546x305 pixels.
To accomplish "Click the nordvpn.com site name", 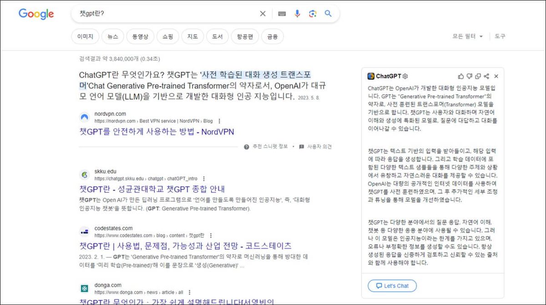I will point(110,114).
